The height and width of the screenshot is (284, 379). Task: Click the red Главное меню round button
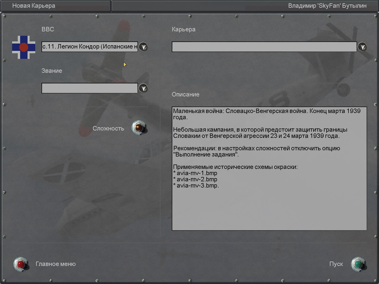tap(21, 264)
